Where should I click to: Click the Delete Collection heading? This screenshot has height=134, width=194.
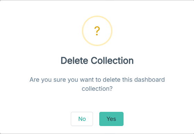97,61
